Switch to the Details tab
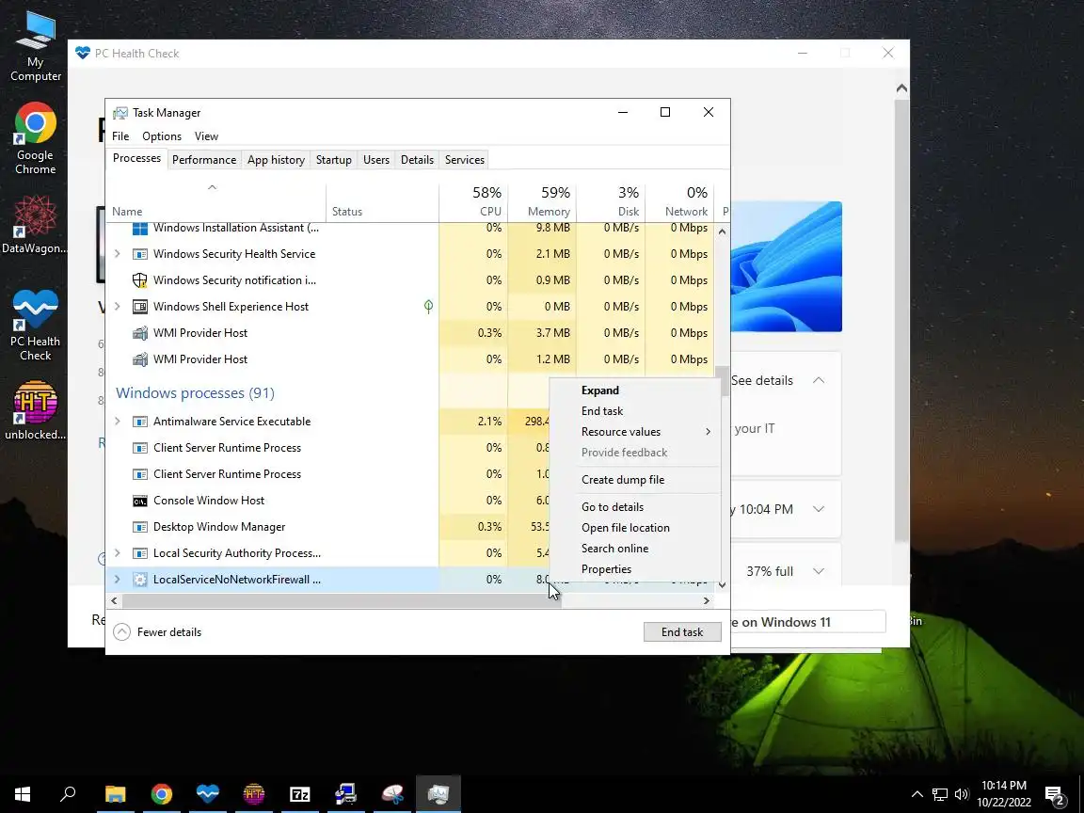1084x813 pixels. pyautogui.click(x=417, y=160)
